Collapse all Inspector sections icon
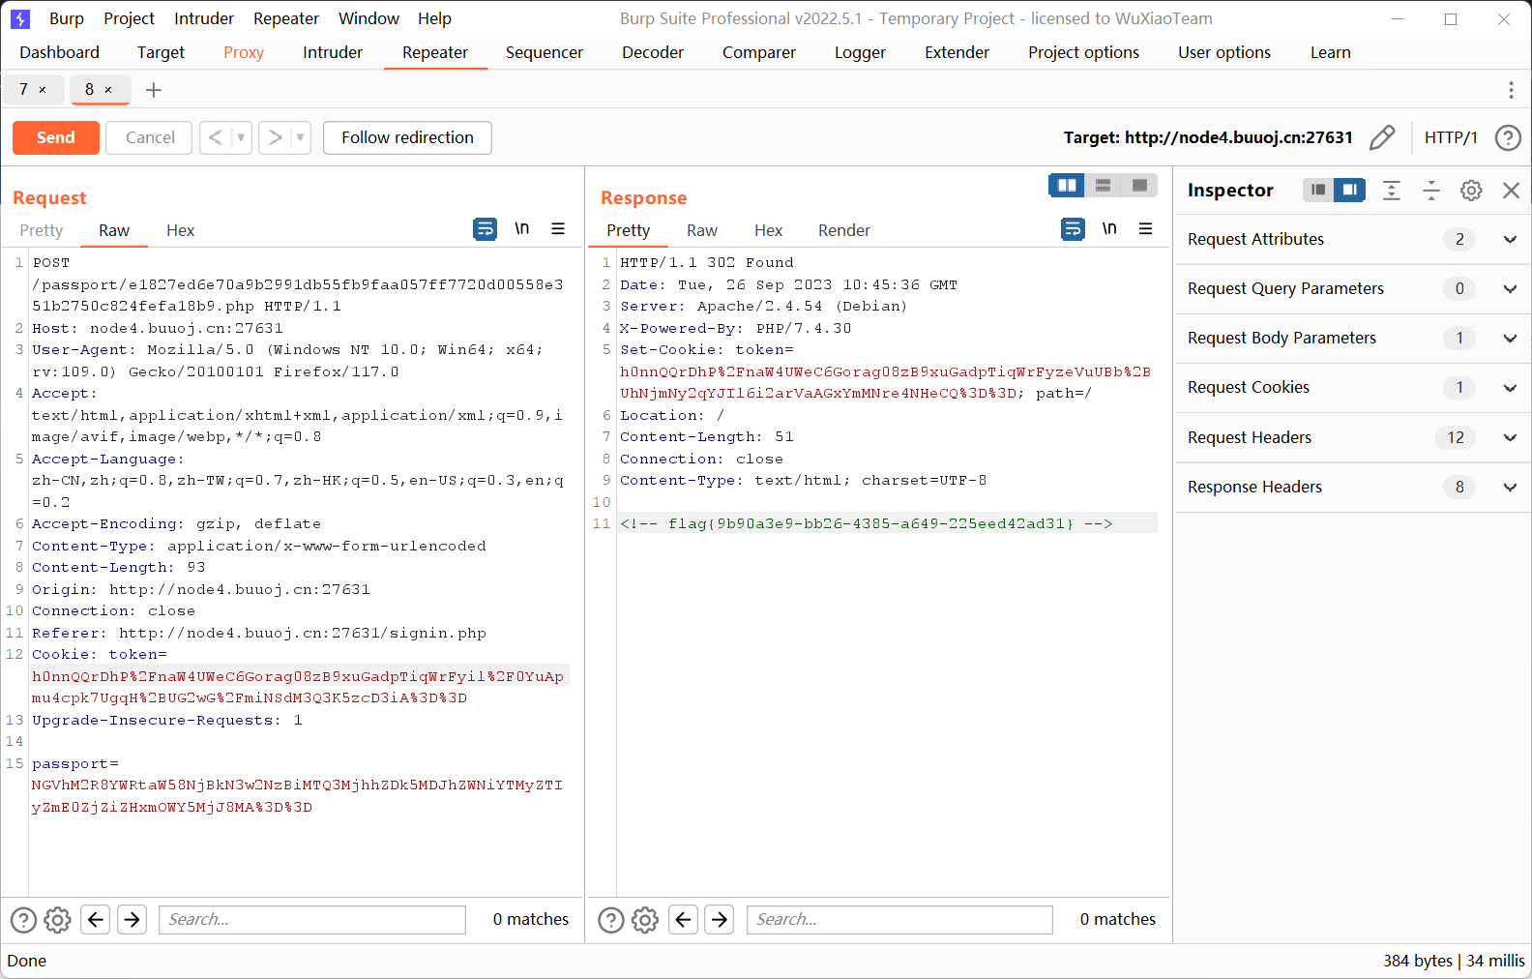The image size is (1532, 979). 1431,190
